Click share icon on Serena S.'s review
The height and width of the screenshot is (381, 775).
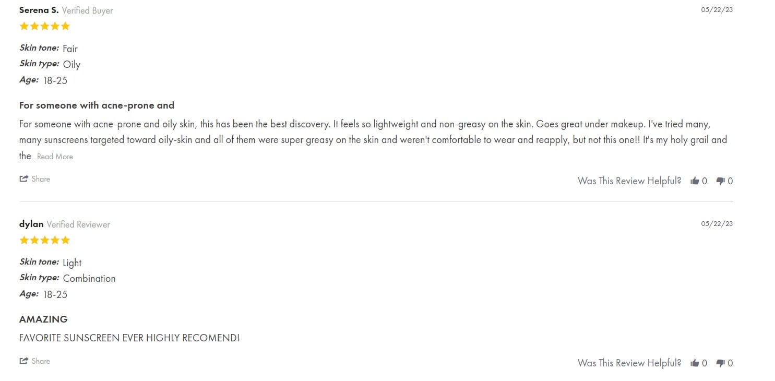point(23,179)
